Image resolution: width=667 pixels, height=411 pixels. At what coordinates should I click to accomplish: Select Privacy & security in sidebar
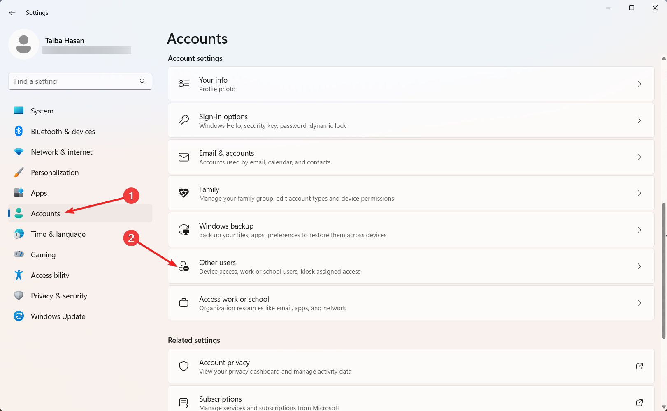59,296
